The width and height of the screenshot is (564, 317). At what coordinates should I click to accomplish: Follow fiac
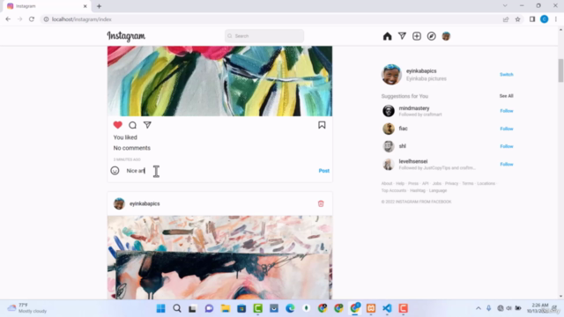[507, 129]
